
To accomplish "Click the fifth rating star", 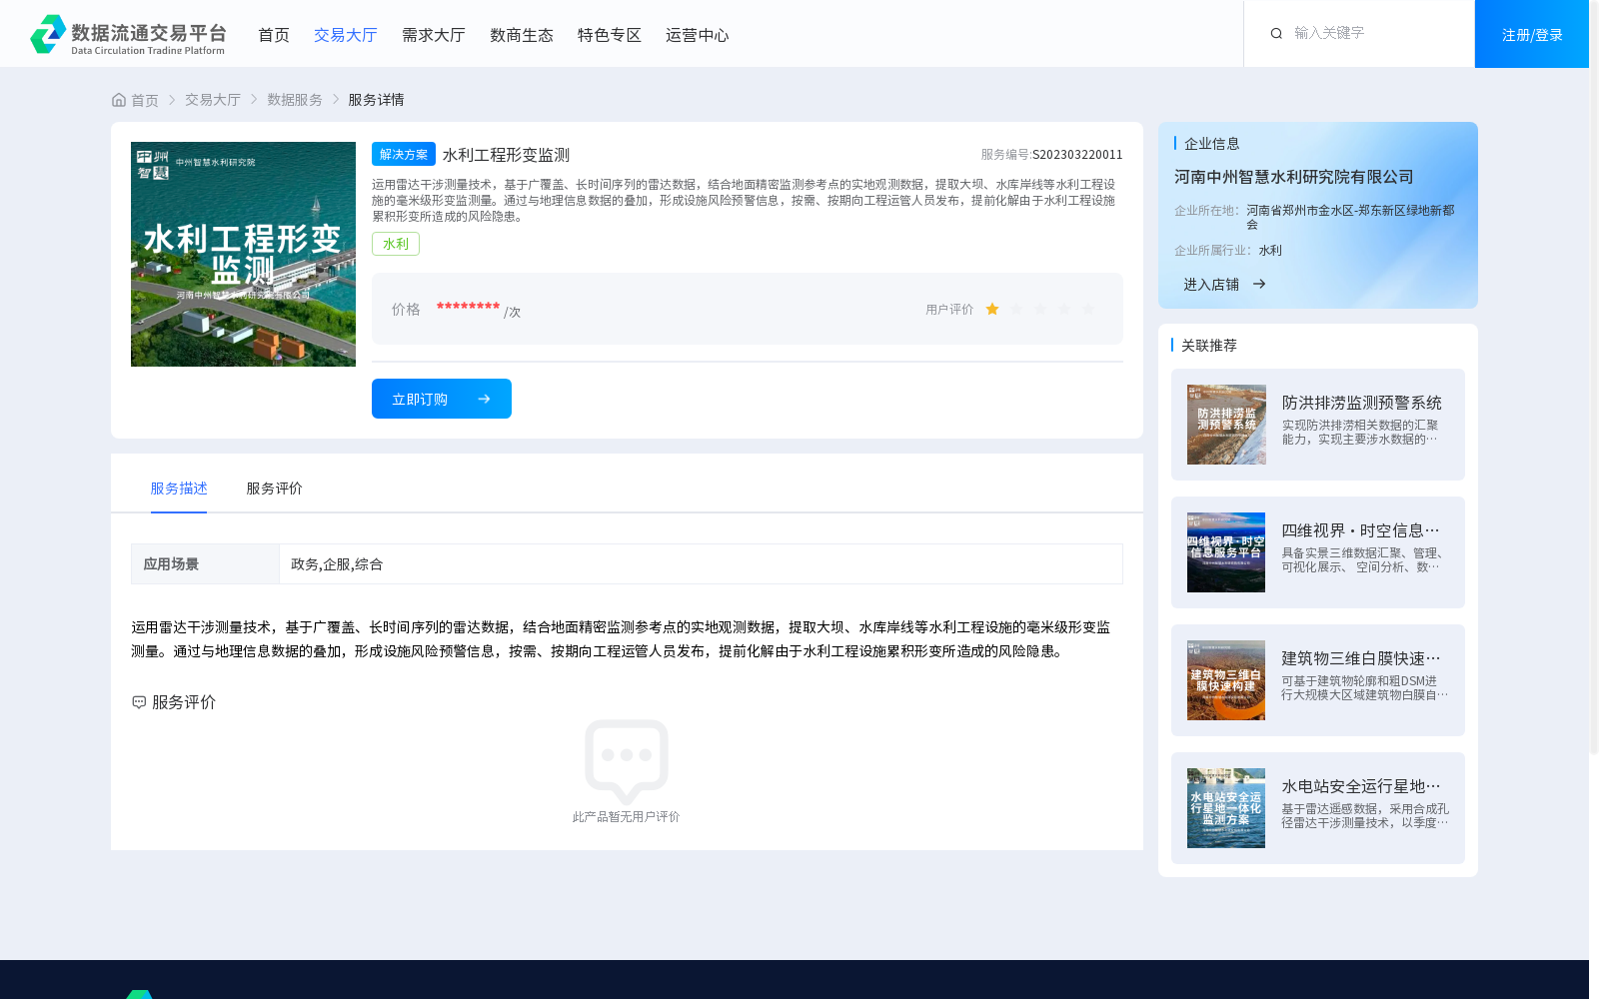I will tap(1088, 310).
